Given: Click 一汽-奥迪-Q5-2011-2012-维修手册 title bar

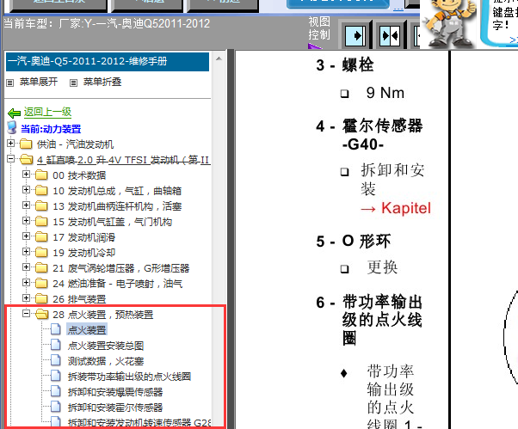Looking at the screenshot, I should [108, 61].
